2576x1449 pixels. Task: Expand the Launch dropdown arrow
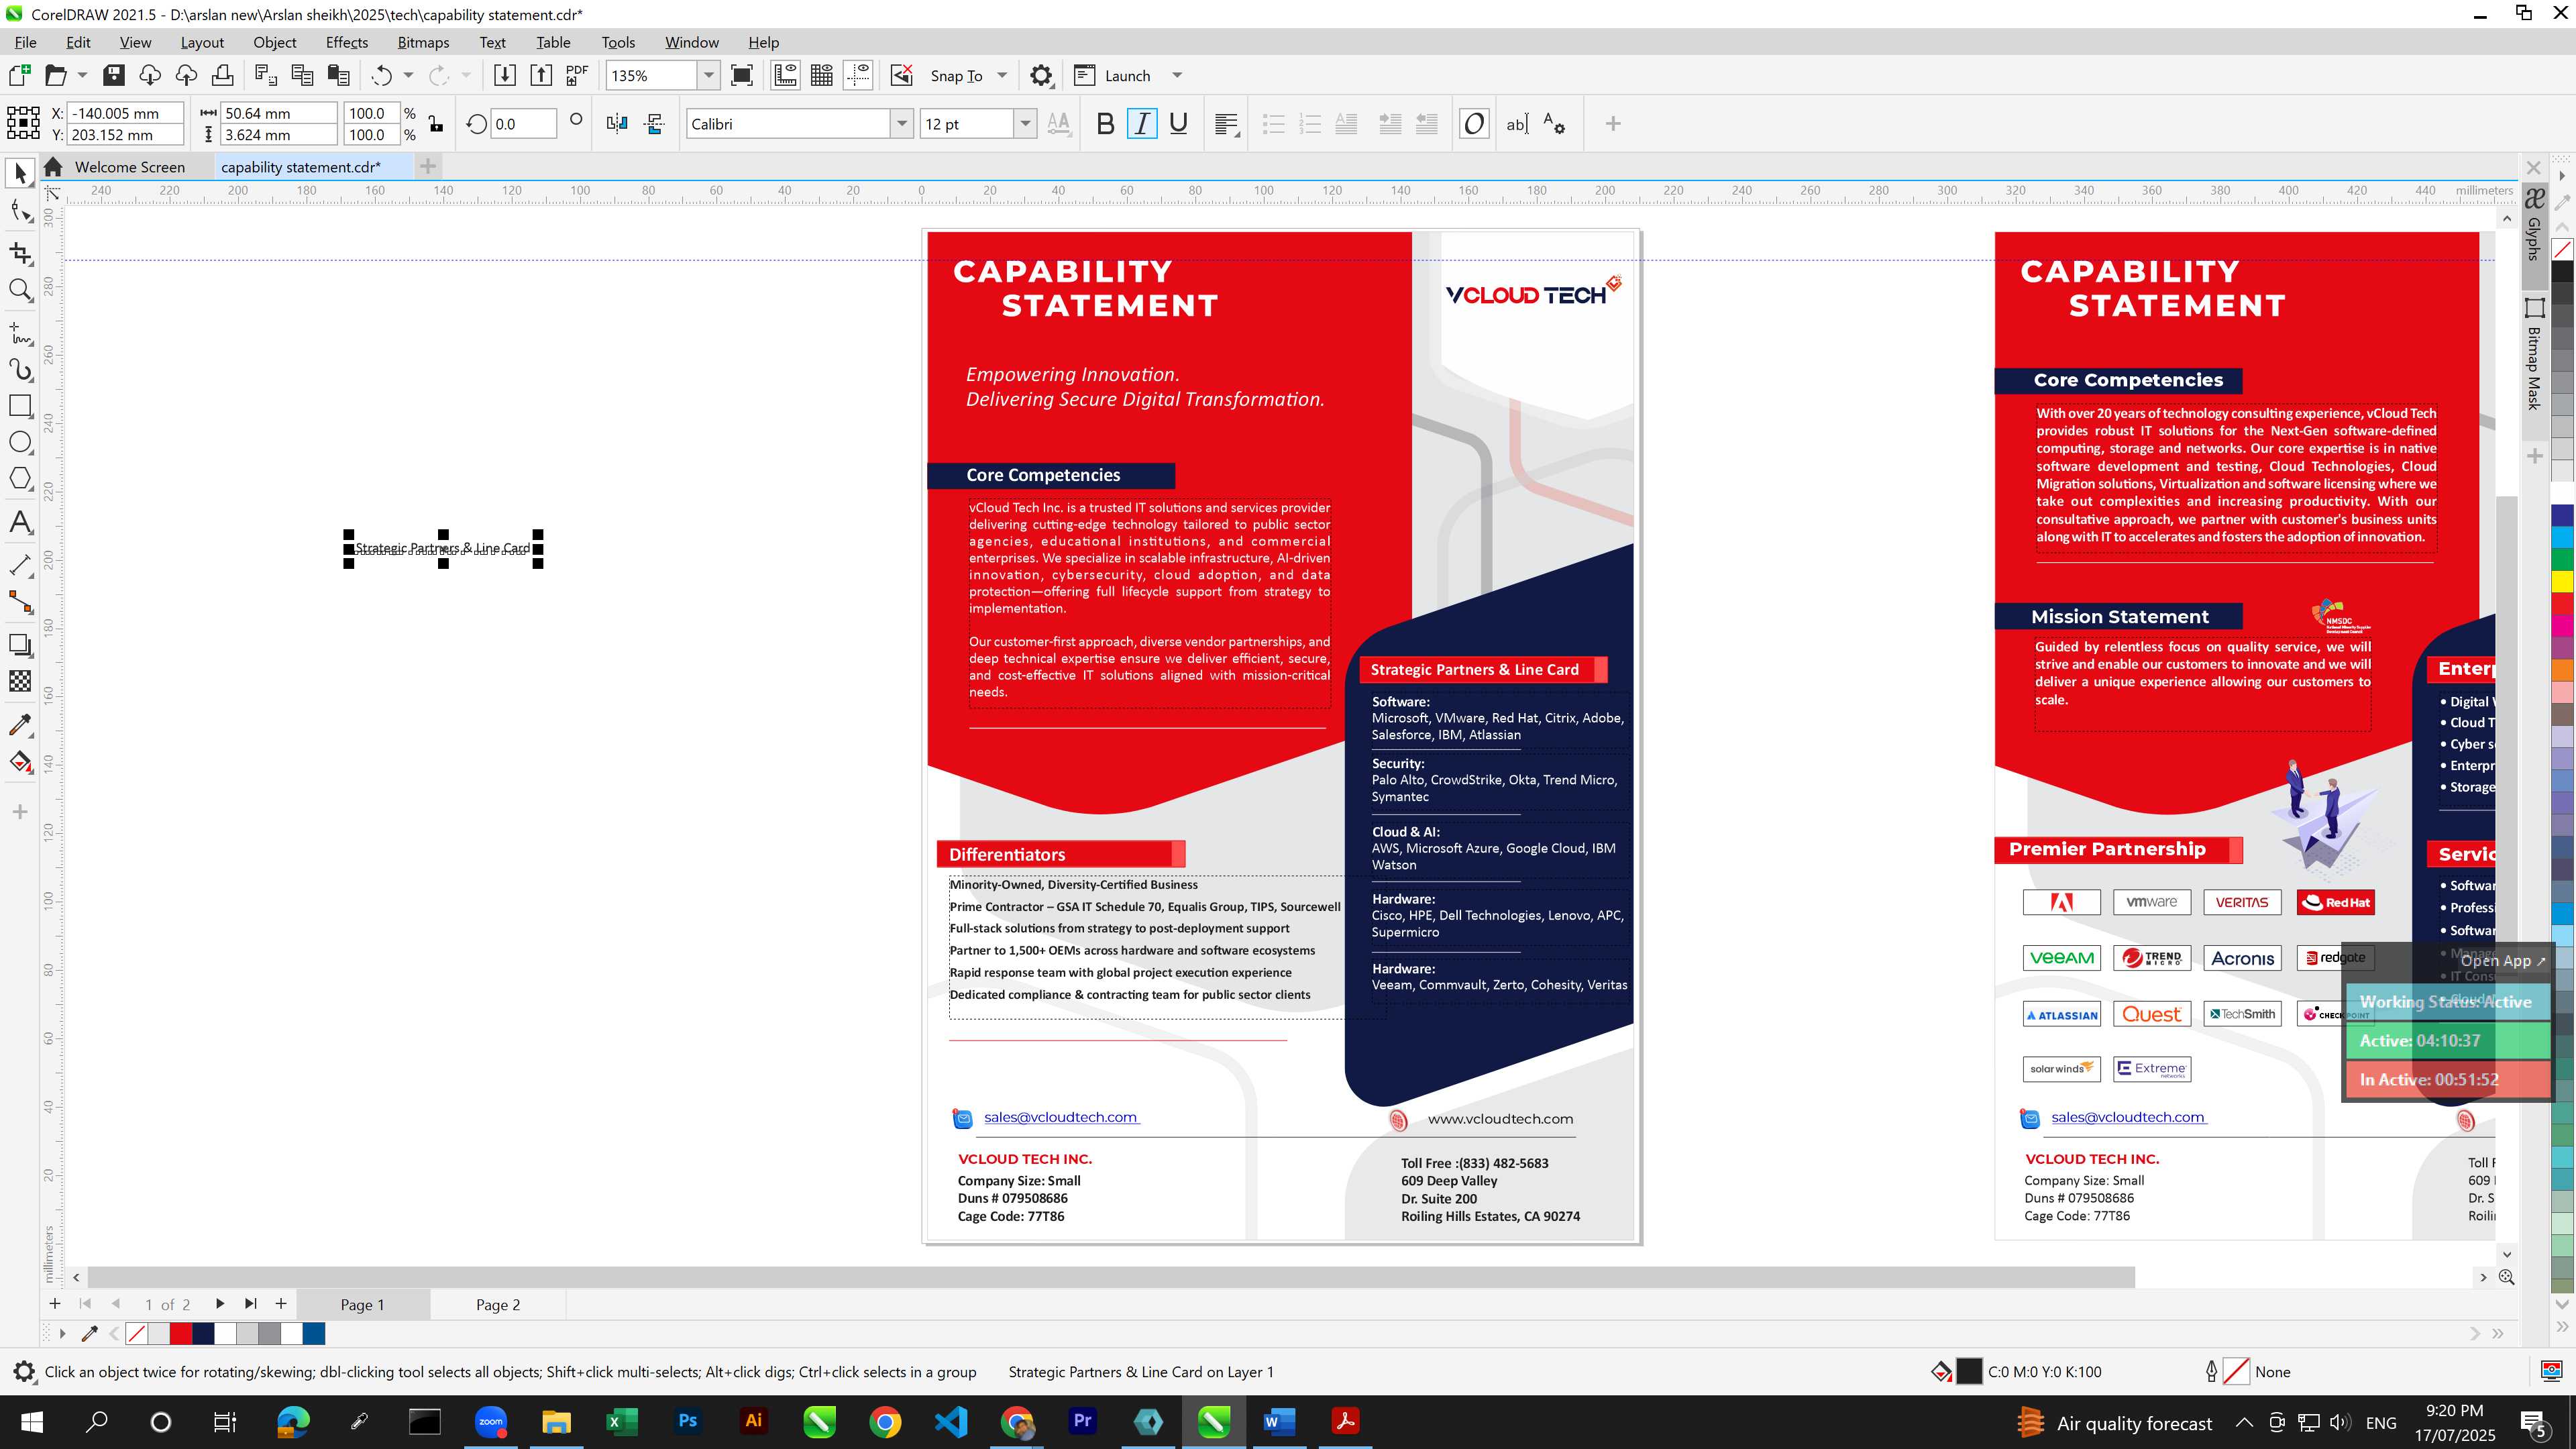tap(1177, 75)
